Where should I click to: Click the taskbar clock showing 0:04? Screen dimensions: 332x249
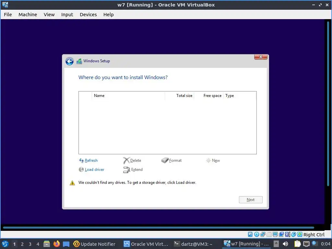326,244
